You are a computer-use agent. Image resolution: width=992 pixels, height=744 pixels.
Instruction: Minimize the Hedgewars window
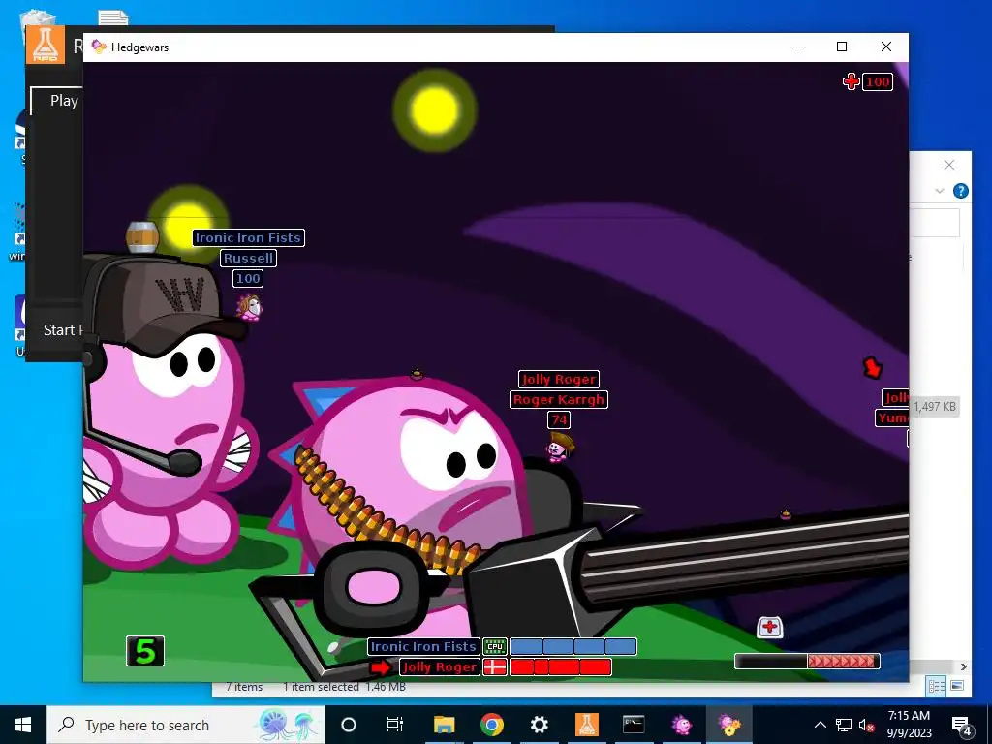click(798, 46)
